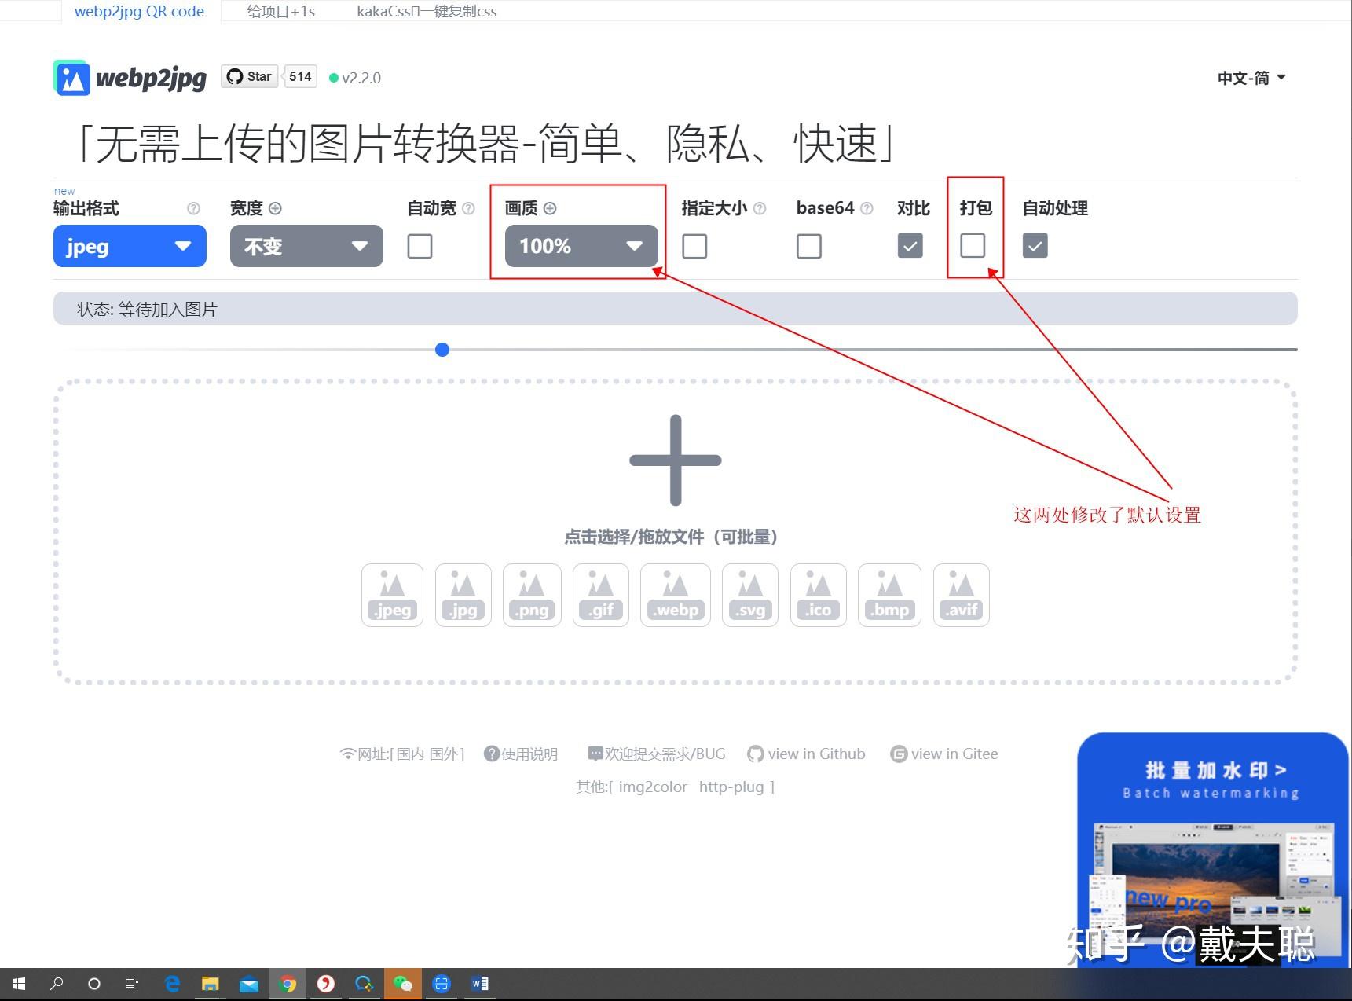
Task: Click the .png format icon
Action: pos(532,595)
